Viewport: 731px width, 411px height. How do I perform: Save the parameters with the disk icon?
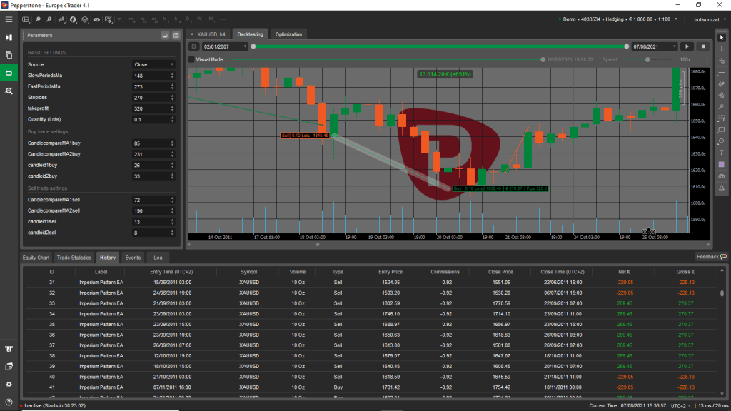(x=176, y=34)
